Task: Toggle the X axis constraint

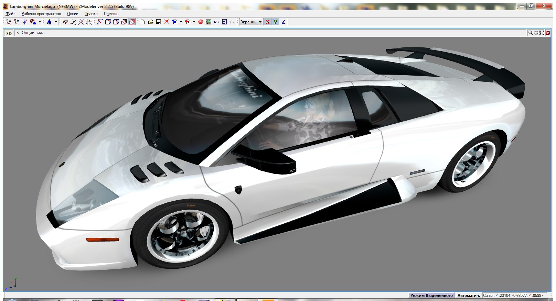Action: click(x=267, y=22)
